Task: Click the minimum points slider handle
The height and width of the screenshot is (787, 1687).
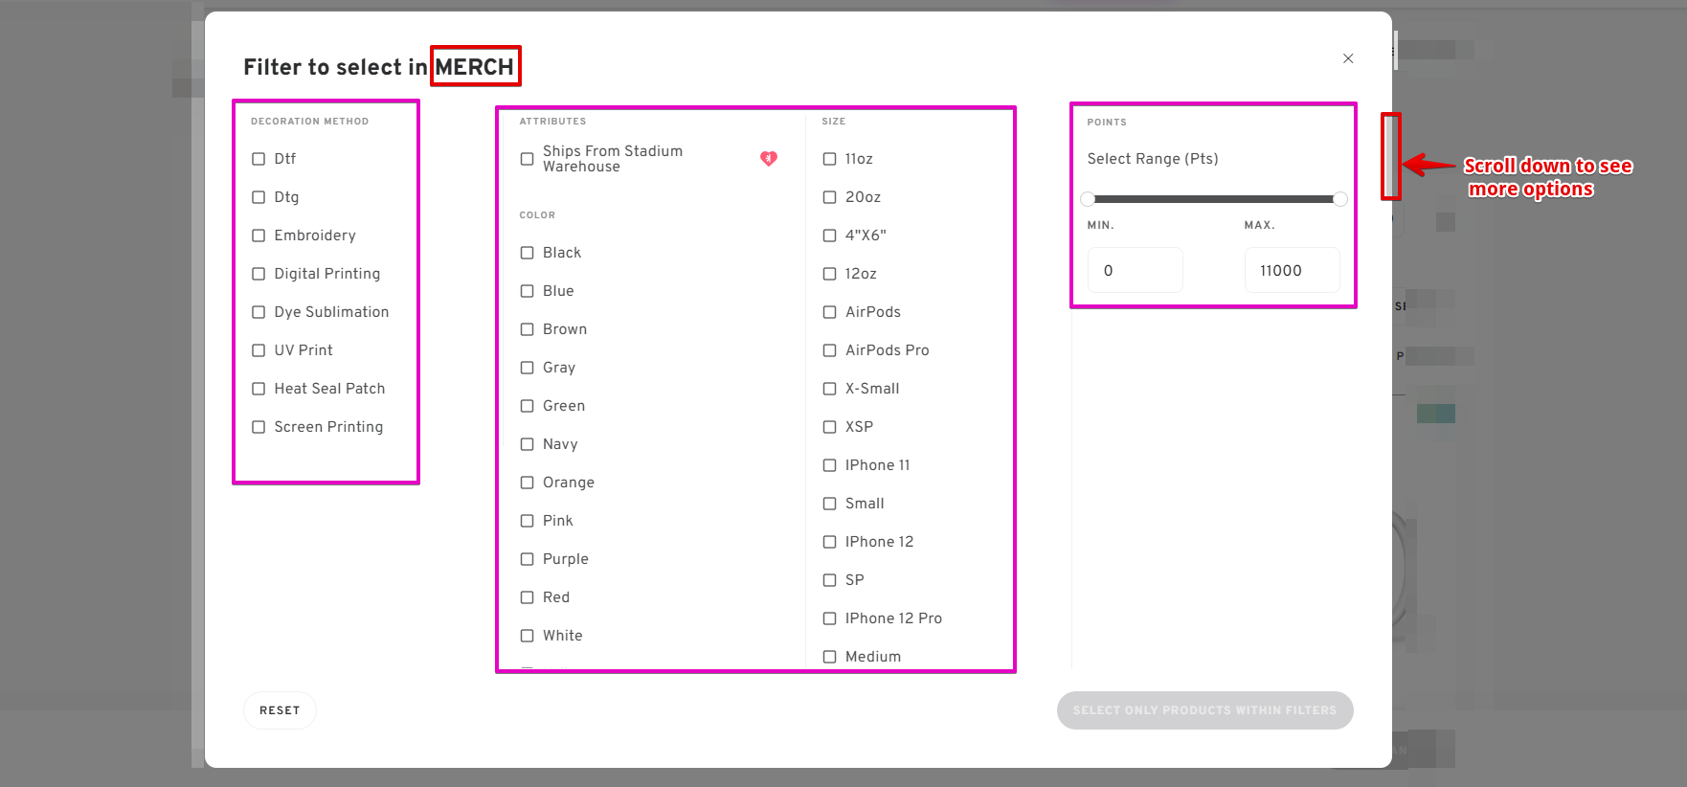Action: [x=1088, y=199]
